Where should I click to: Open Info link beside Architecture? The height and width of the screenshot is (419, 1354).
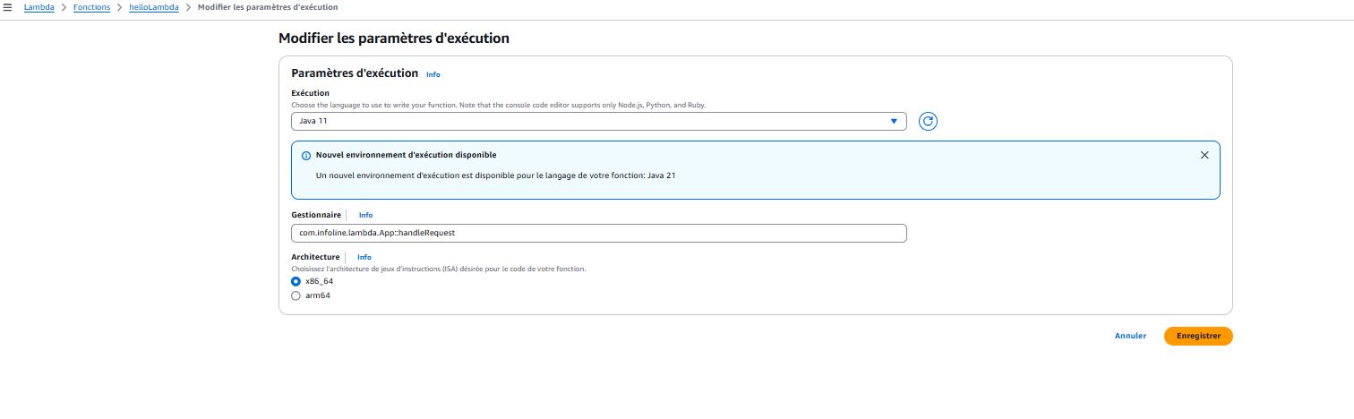[x=364, y=257]
